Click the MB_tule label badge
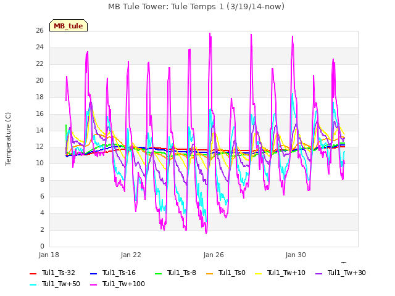Viewport: 395px width, 296px height. [69, 25]
